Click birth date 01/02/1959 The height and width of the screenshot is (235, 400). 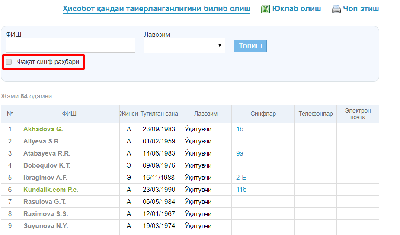159,141
